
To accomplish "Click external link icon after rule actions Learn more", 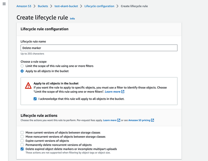I will click(119, 120).
